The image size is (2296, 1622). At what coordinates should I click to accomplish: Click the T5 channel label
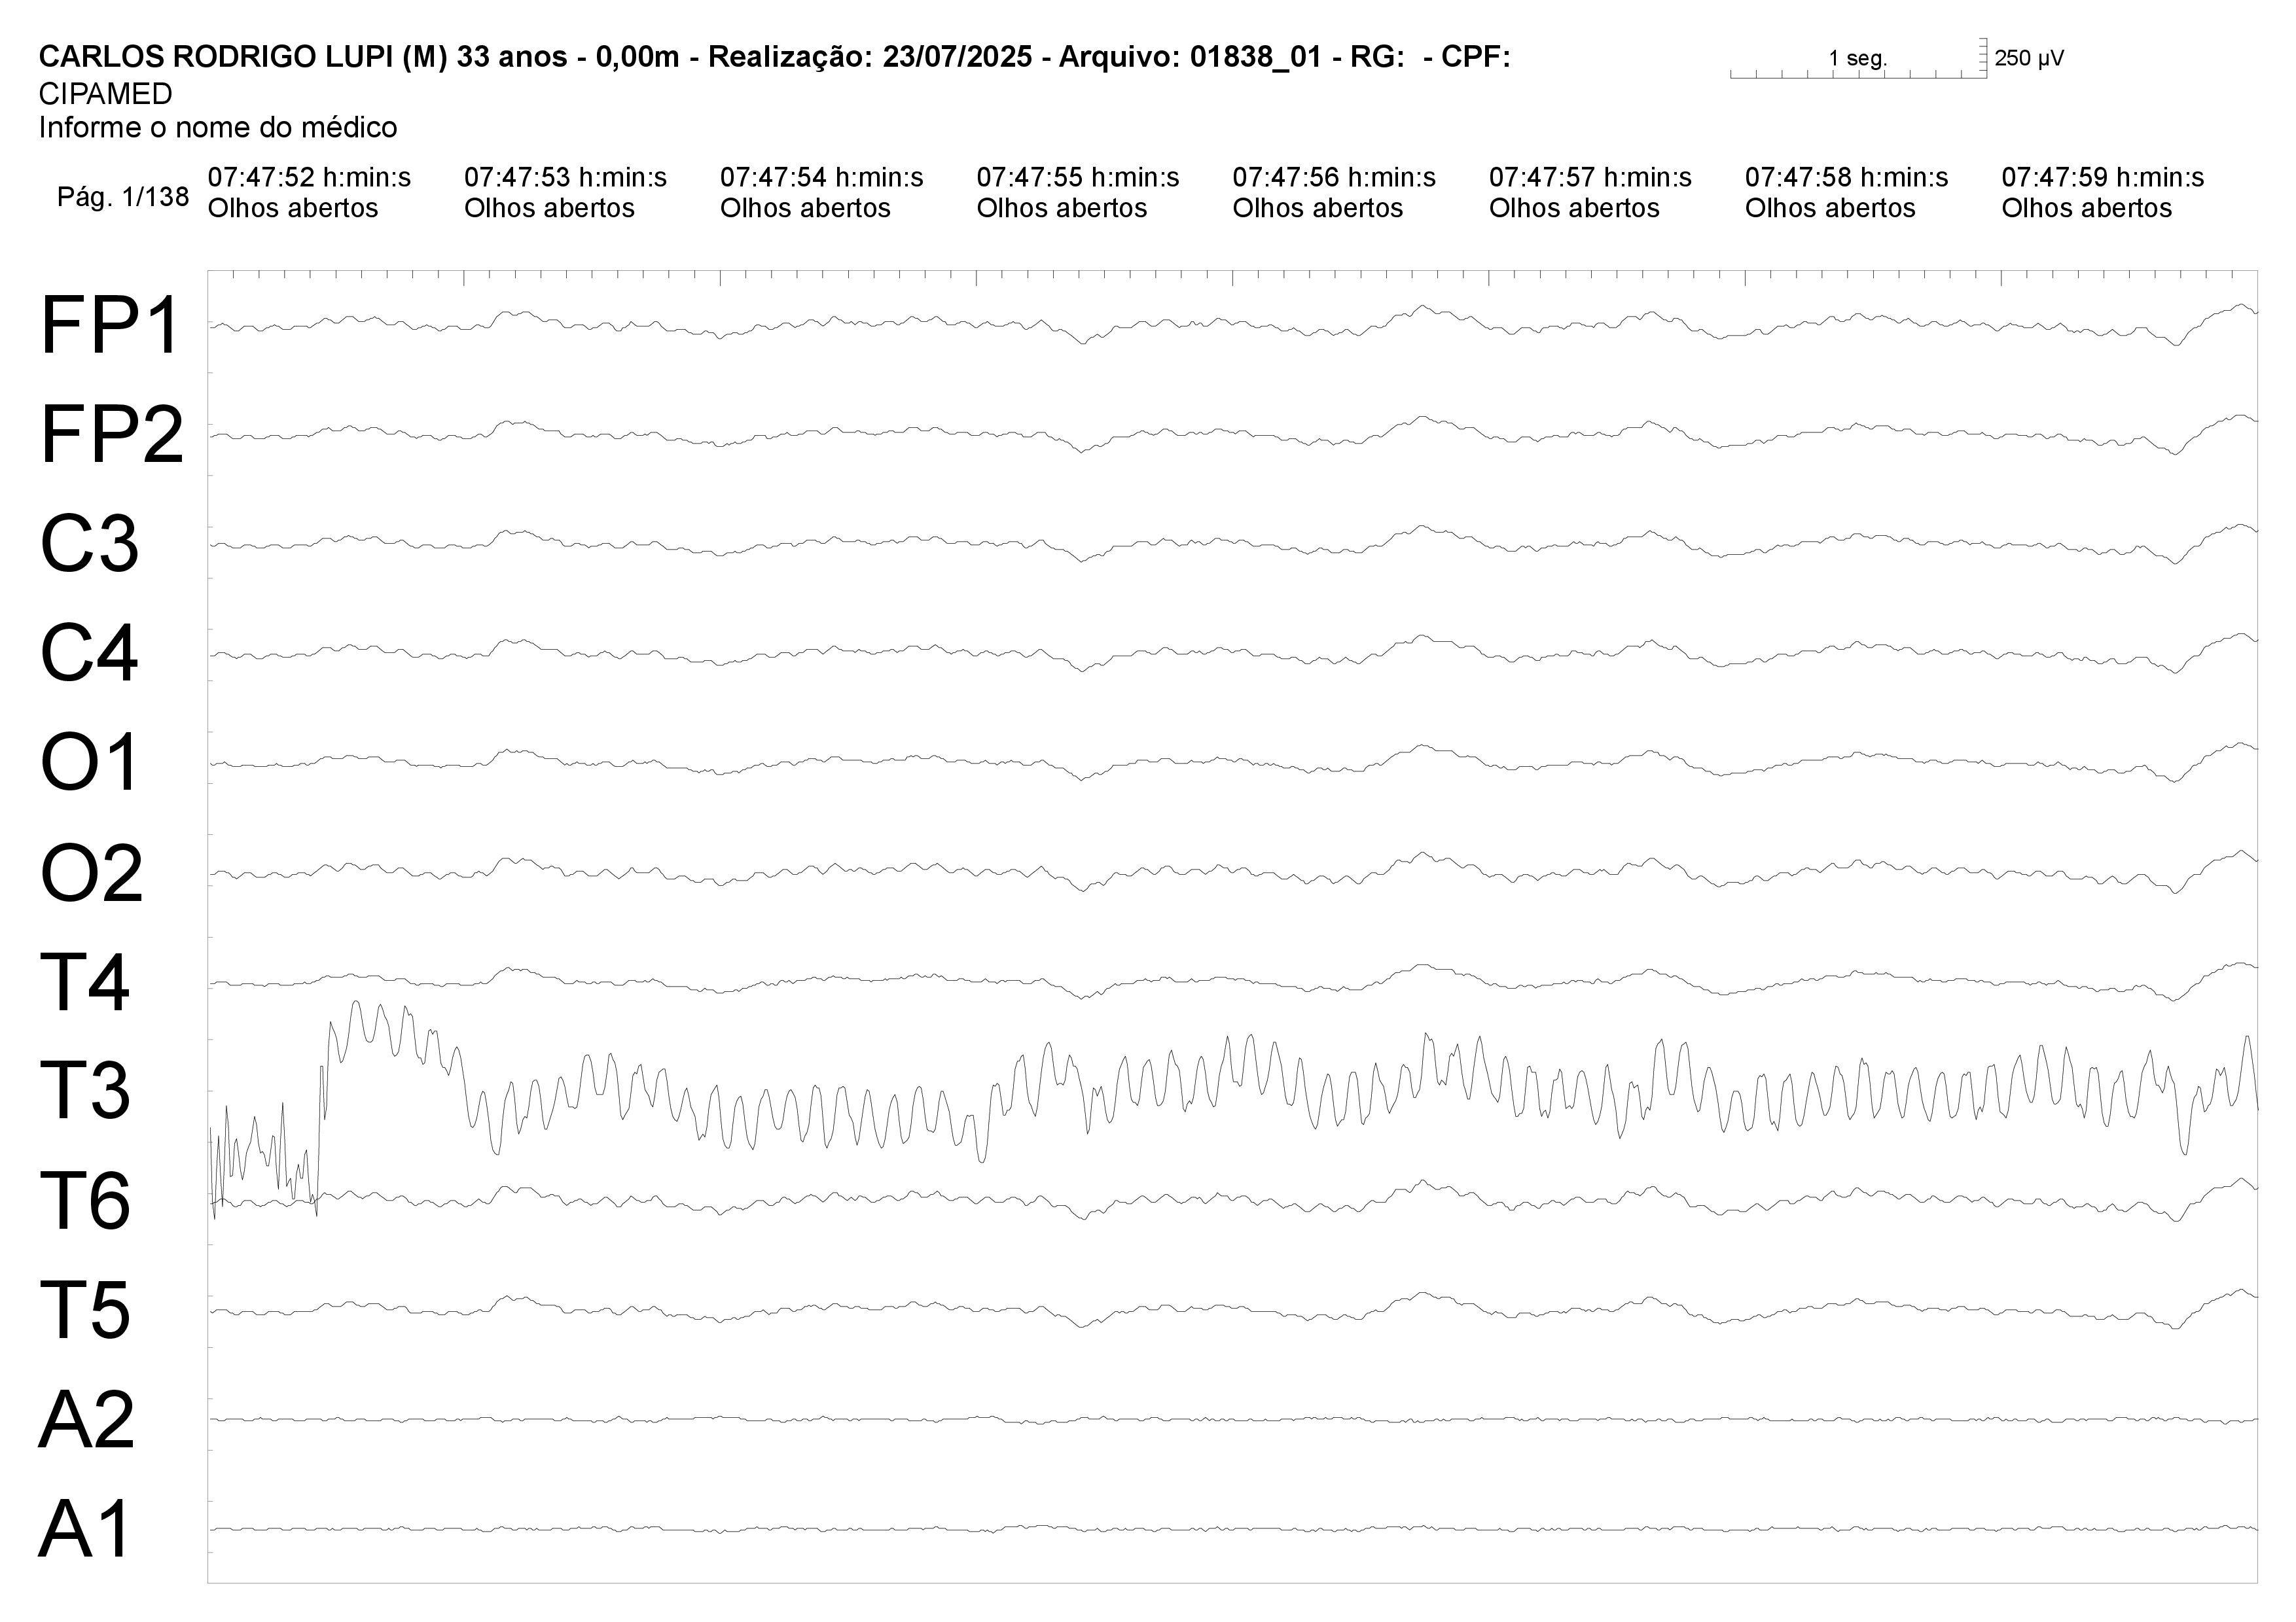click(x=85, y=1310)
